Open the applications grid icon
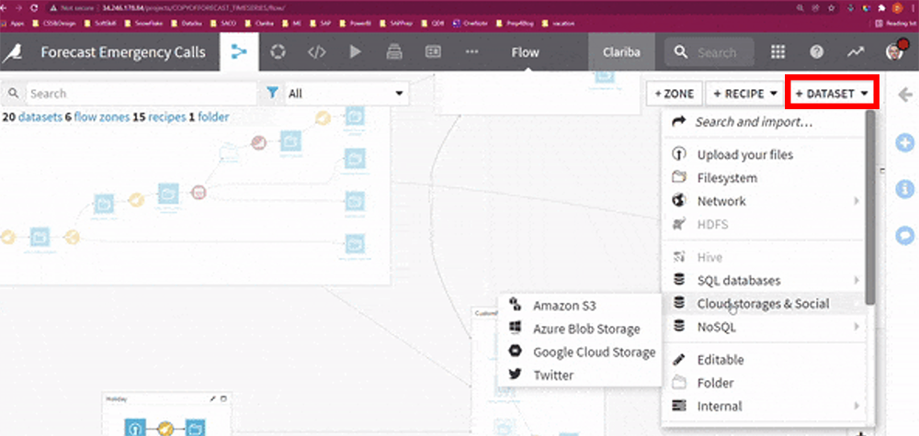The width and height of the screenshot is (919, 436). pos(777,52)
